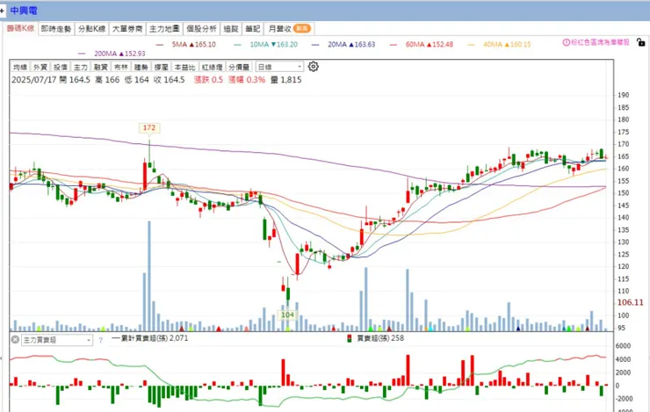Click the 收 164.5 closing price
The image size is (650, 412).
point(170,80)
